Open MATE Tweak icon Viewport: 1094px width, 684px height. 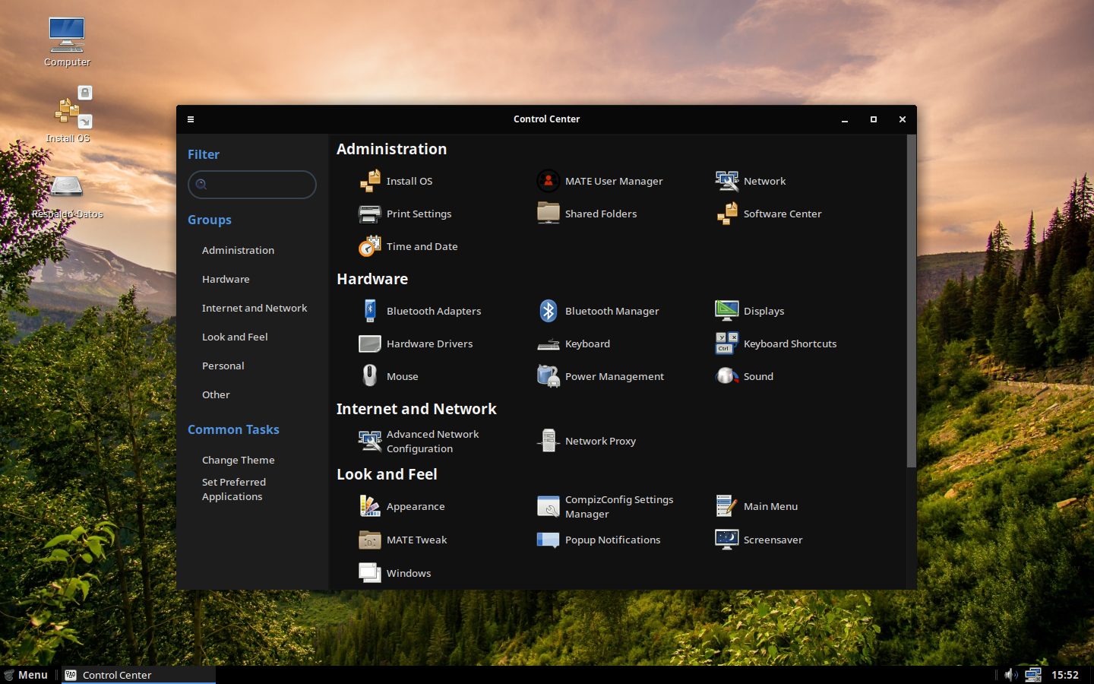coord(370,540)
